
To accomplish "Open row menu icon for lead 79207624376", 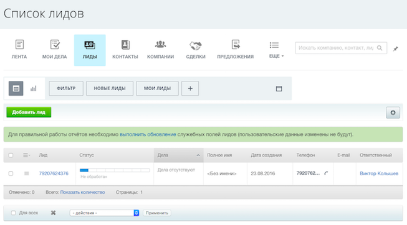I will [26, 173].
